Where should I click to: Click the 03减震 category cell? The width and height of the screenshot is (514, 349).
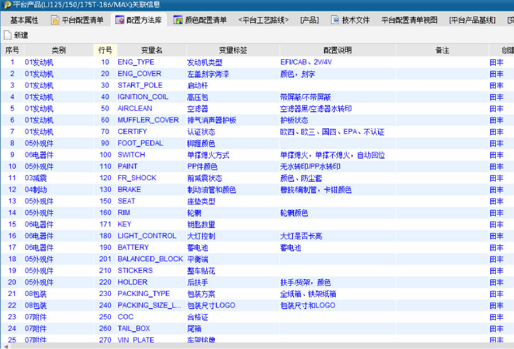coord(59,178)
